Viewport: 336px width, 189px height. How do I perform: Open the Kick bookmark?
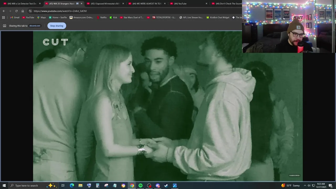(113, 18)
